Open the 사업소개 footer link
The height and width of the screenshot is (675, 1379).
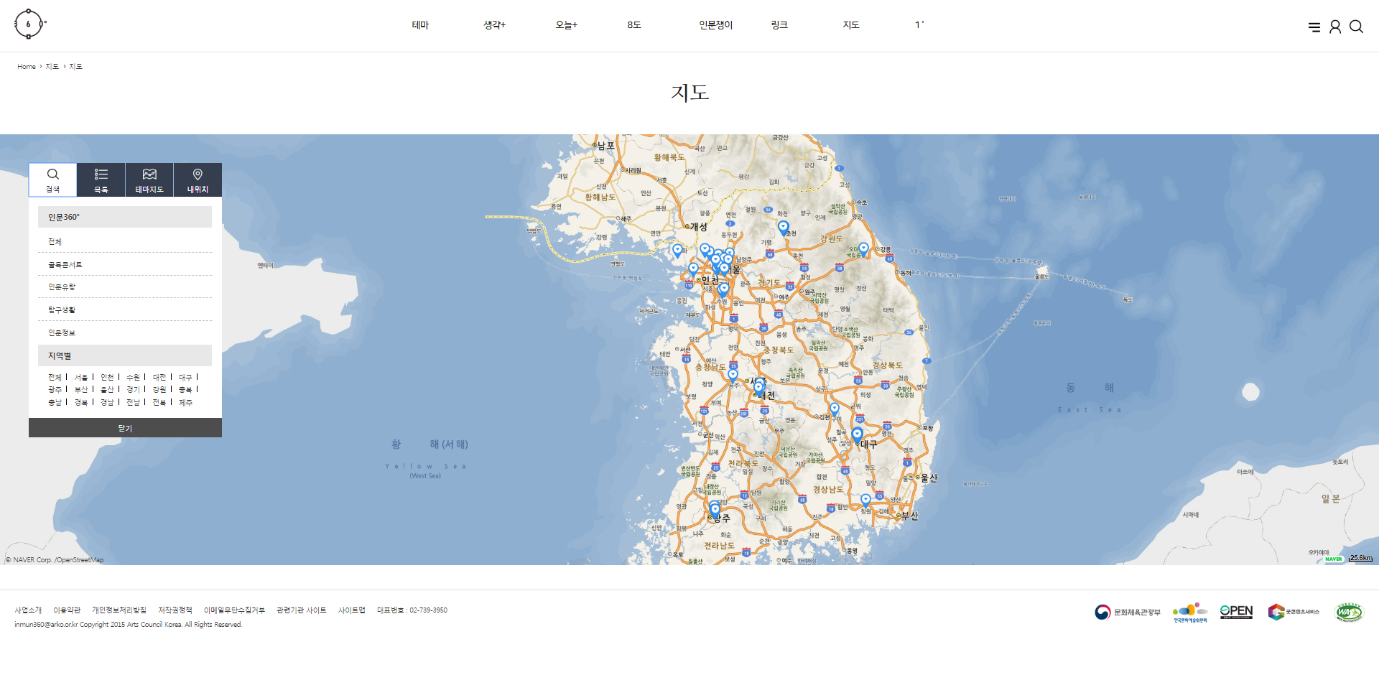pyautogui.click(x=28, y=610)
